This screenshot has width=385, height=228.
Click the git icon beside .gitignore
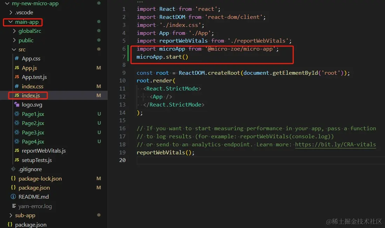[x=13, y=169]
